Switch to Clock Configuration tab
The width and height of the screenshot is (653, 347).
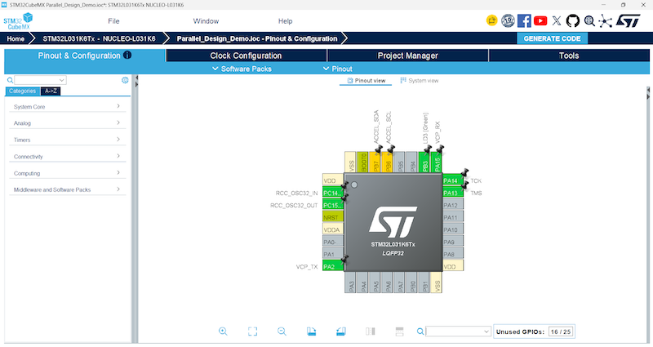246,56
